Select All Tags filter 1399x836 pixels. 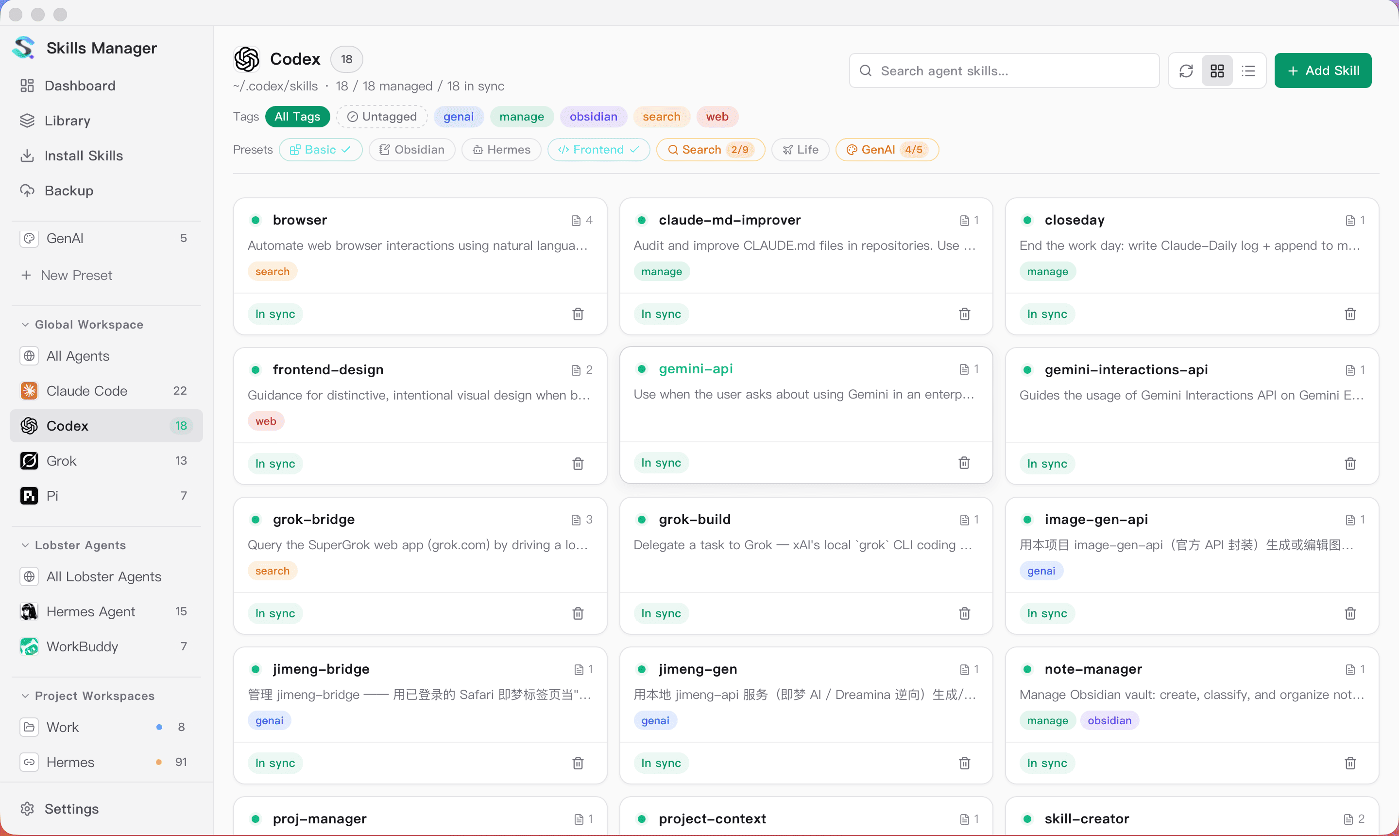coord(297,117)
